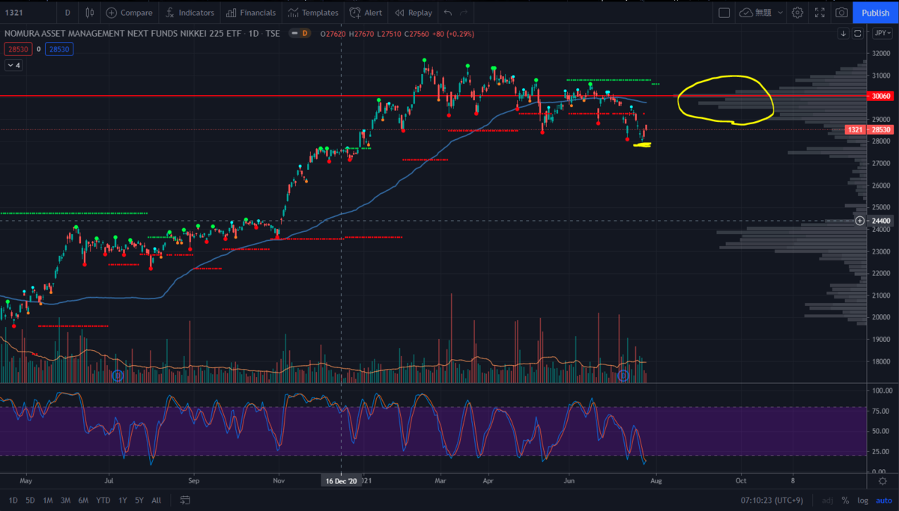This screenshot has height=511, width=899.
Task: Open the Financials menu
Action: pos(252,13)
